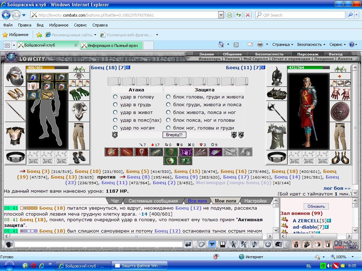Image resolution: width=362 pixels, height=271 pixels.
Task: Switch to the Системные сообщения tab
Action: click(153, 201)
